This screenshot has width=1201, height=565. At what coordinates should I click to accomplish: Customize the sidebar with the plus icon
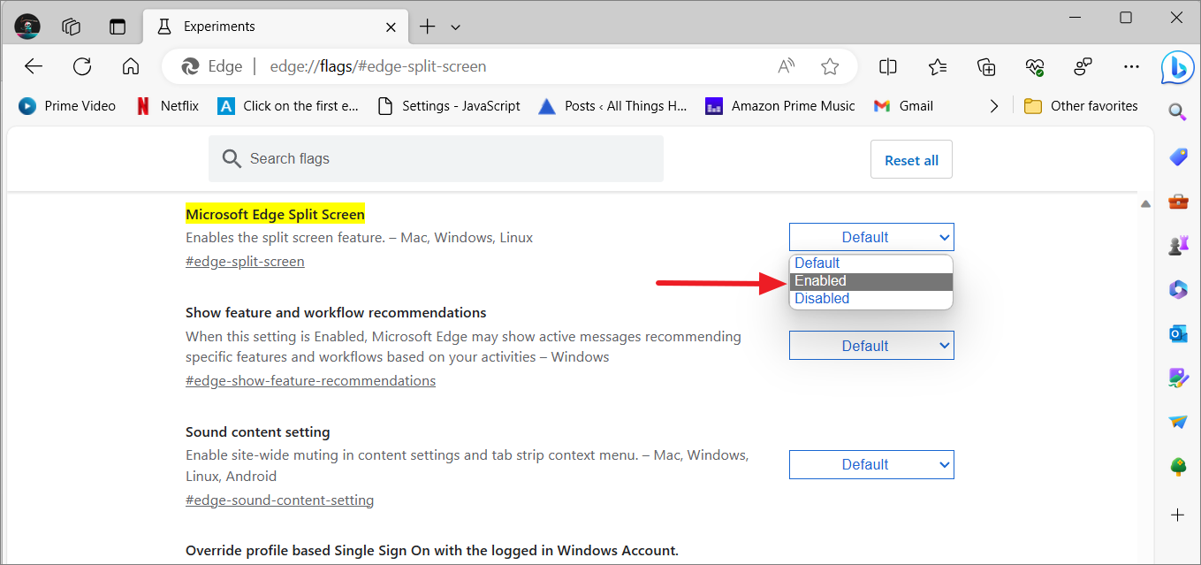(x=1177, y=515)
